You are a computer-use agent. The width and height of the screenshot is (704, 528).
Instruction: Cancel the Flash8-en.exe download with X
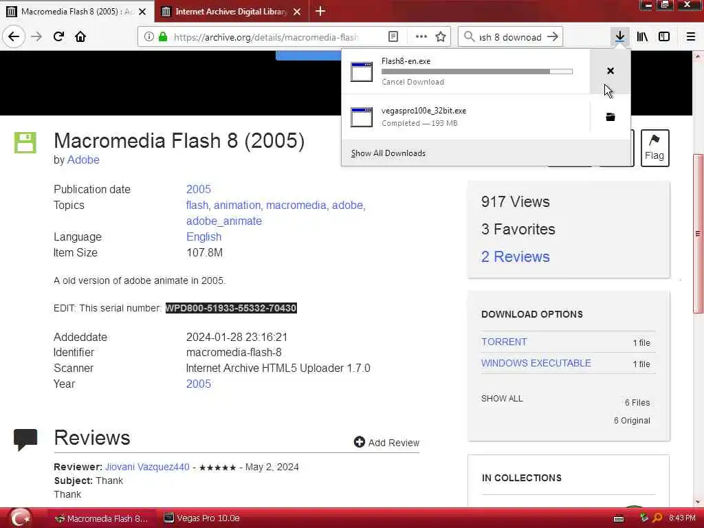click(x=610, y=71)
